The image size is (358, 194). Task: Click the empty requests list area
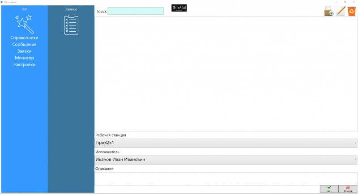226,74
